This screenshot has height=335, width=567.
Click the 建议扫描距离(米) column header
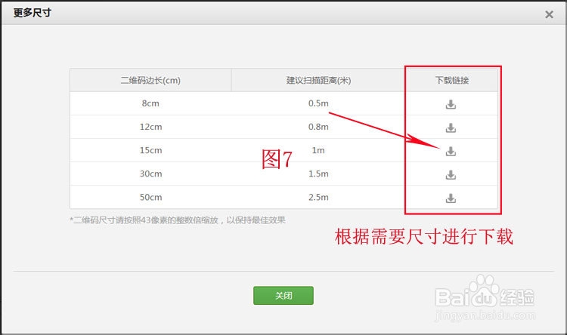tap(318, 80)
